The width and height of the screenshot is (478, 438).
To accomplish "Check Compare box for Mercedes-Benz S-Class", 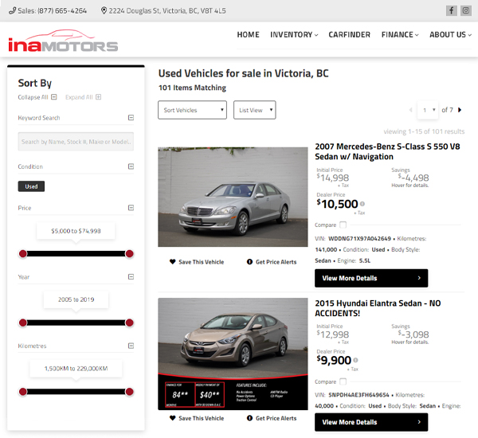I will tap(343, 225).
